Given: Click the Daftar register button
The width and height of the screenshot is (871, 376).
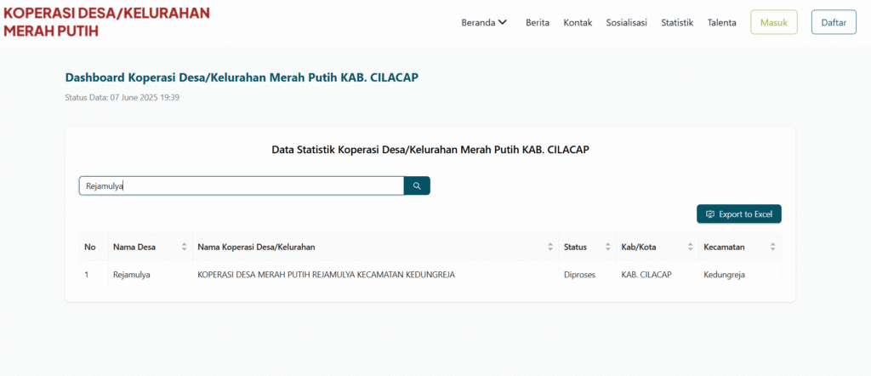Looking at the screenshot, I should coord(834,23).
